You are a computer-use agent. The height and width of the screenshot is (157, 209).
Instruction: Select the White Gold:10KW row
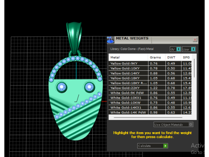click(150, 102)
